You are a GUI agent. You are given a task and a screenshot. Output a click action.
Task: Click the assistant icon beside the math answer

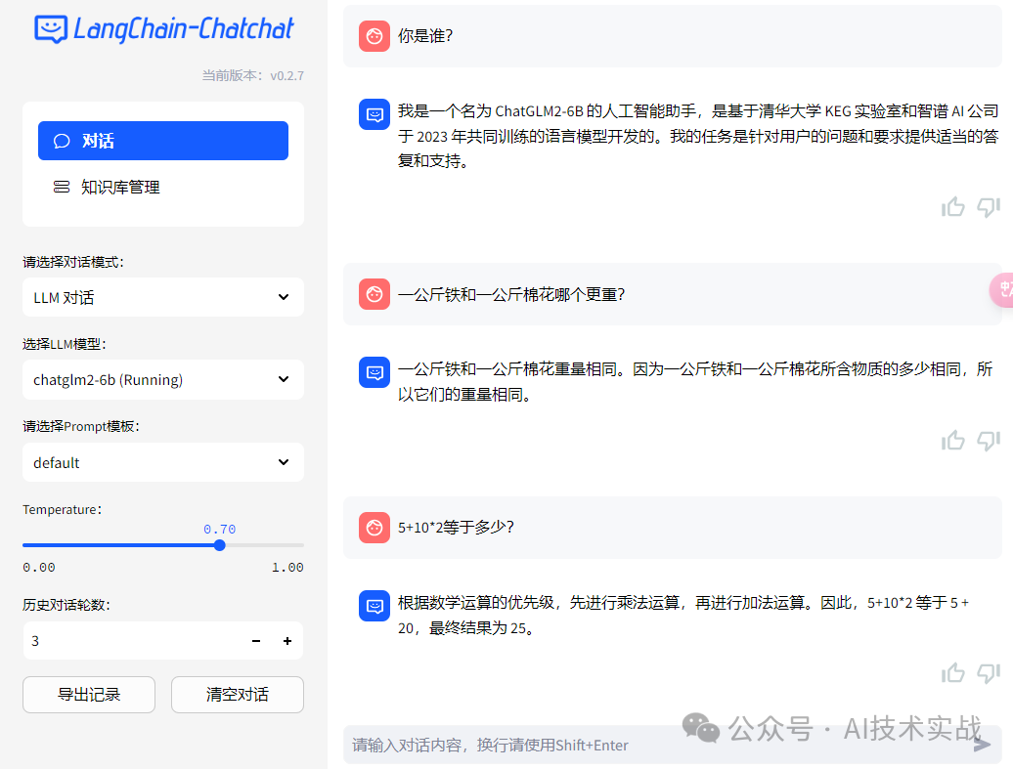[x=374, y=606]
